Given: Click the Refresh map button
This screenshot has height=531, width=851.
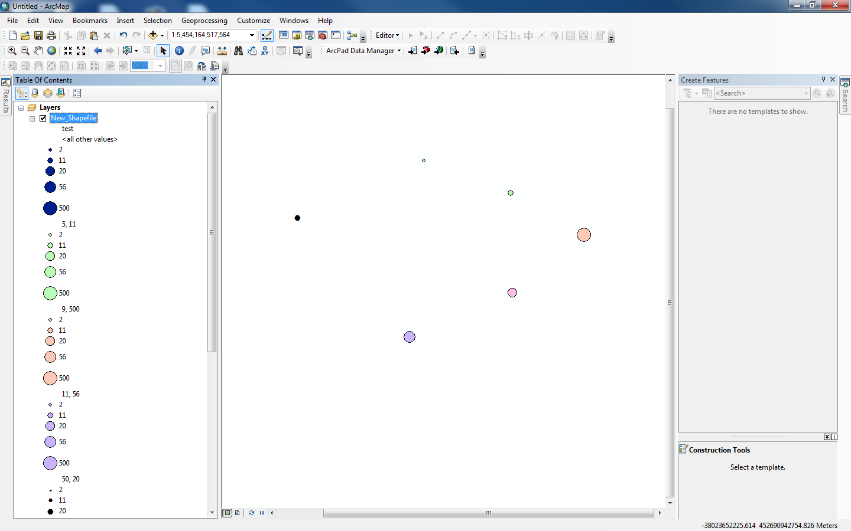Looking at the screenshot, I should [x=252, y=513].
